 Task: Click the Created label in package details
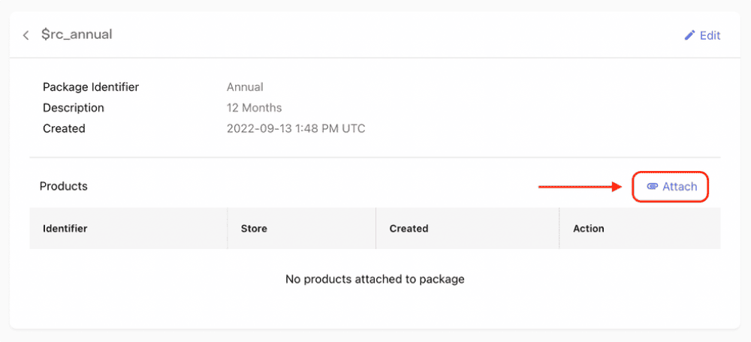click(x=64, y=128)
